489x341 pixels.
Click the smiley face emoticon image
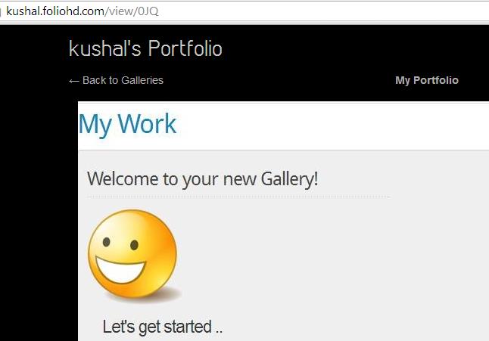pyautogui.click(x=132, y=254)
